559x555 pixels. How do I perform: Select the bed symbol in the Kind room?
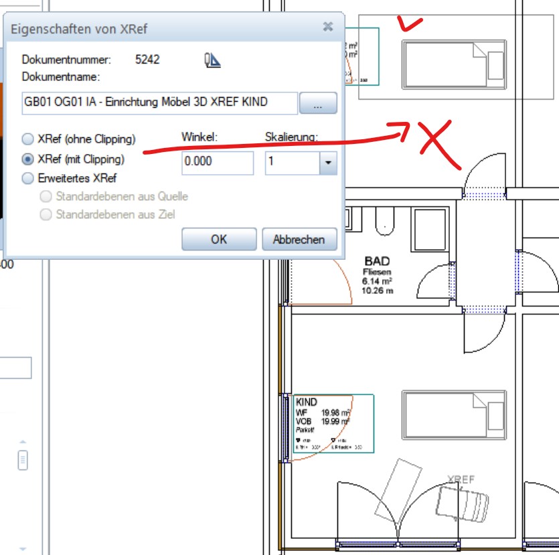[455, 414]
